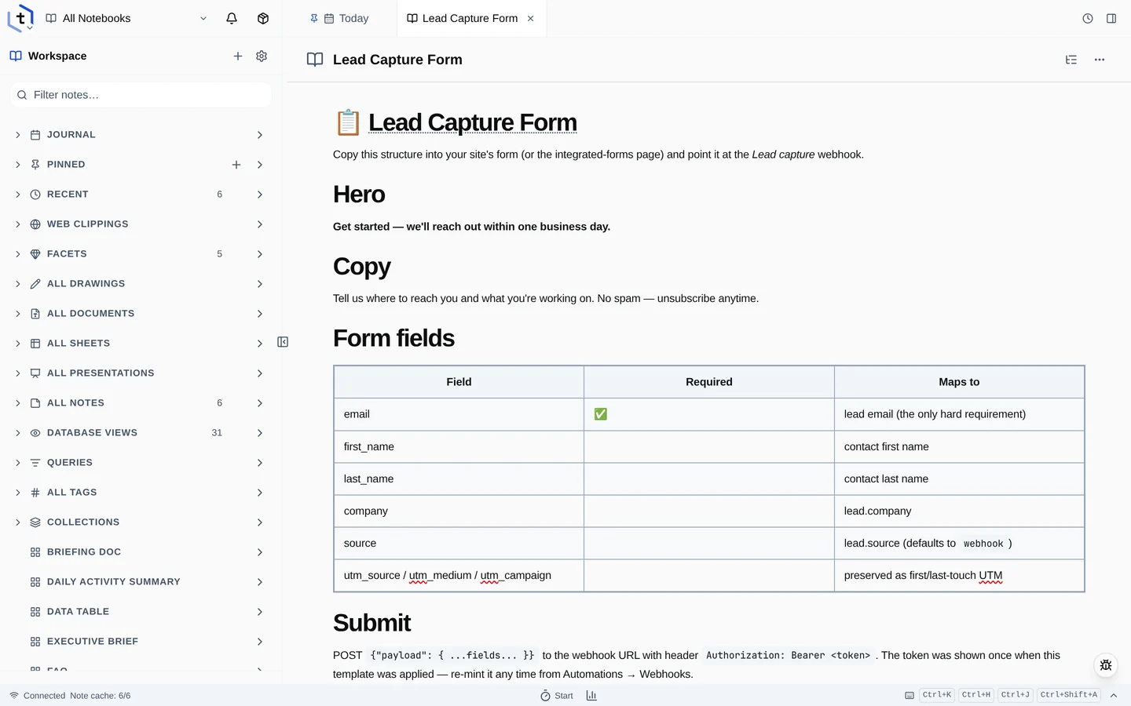Click the bug report icon at bottom right

[x=1106, y=665]
